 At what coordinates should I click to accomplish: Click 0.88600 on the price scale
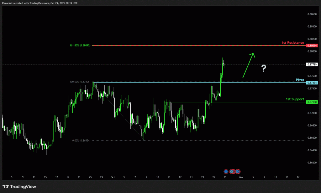(x=312, y=14)
